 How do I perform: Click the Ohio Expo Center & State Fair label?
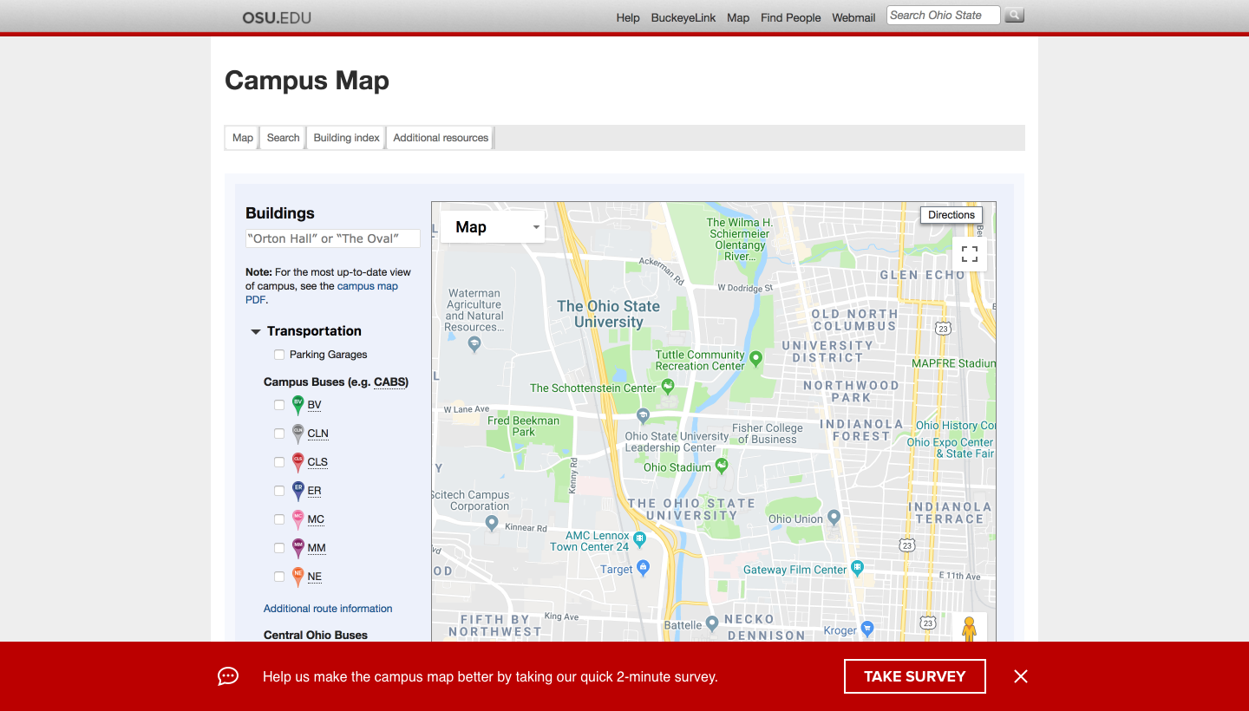951,447
